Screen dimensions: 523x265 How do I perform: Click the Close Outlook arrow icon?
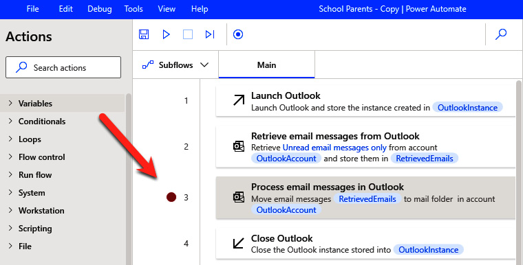(x=239, y=243)
